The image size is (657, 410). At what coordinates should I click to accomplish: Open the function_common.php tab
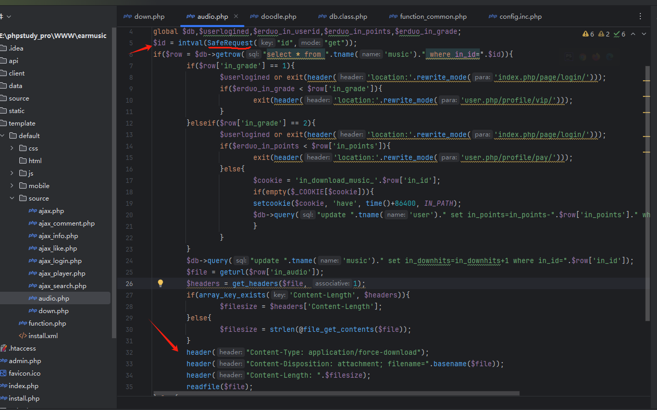coord(427,17)
